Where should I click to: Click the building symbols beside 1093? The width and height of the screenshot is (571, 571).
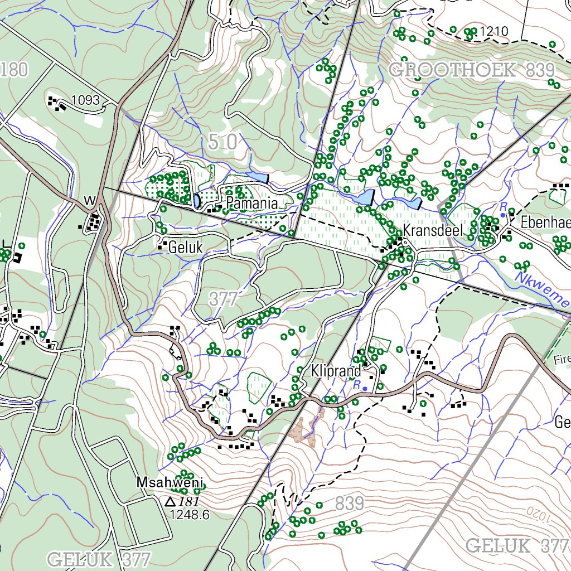[56, 103]
